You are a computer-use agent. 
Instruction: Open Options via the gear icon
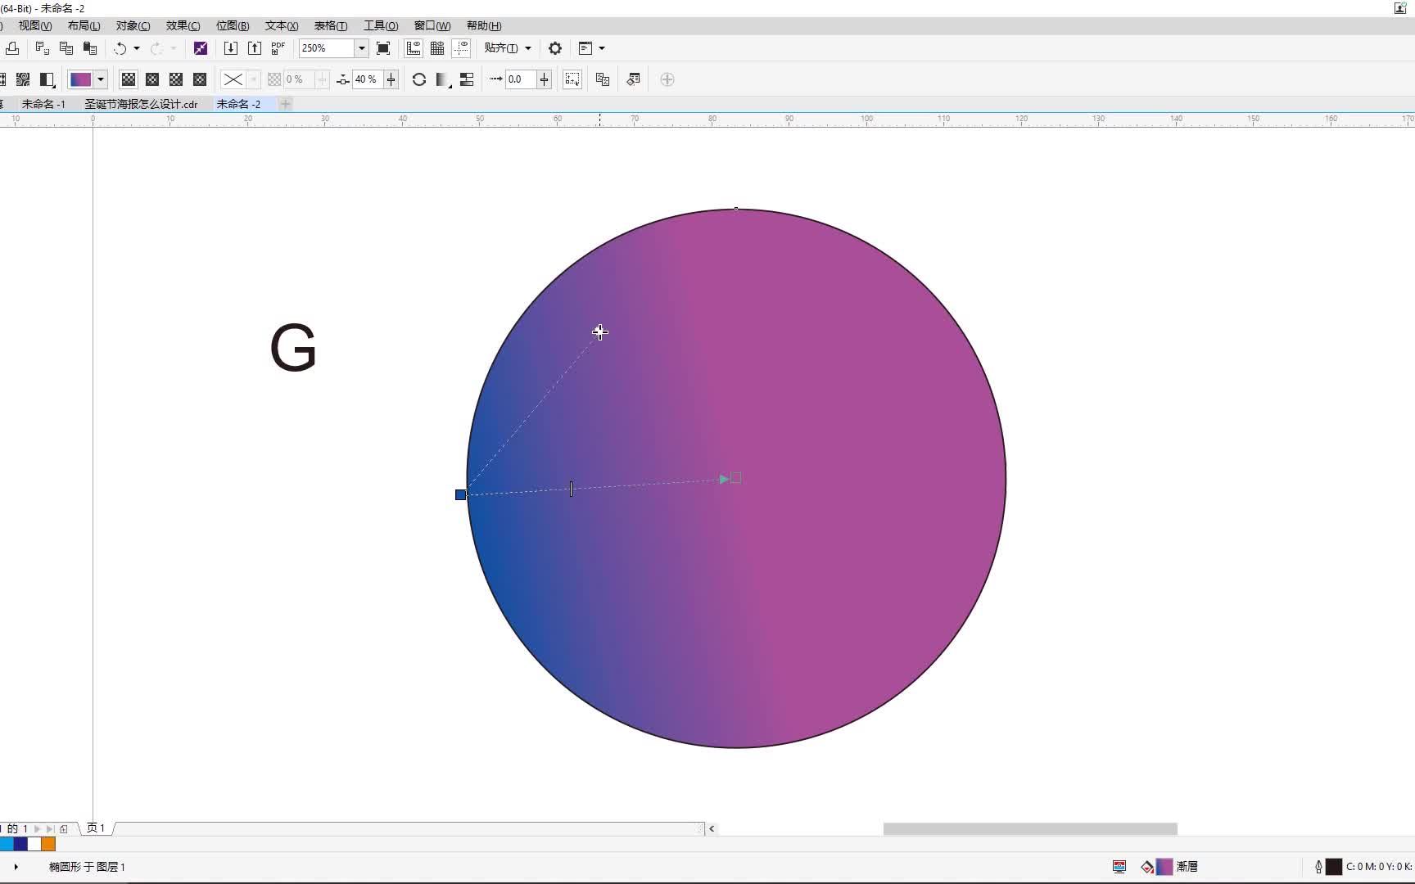point(555,48)
